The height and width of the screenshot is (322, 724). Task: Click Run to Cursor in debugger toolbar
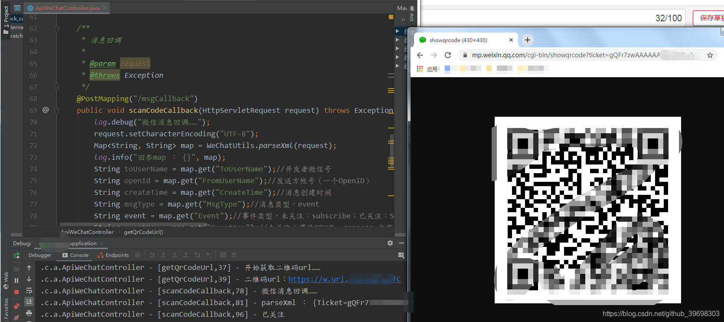click(209, 255)
